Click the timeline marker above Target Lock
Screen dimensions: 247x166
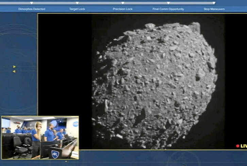[77, 3]
